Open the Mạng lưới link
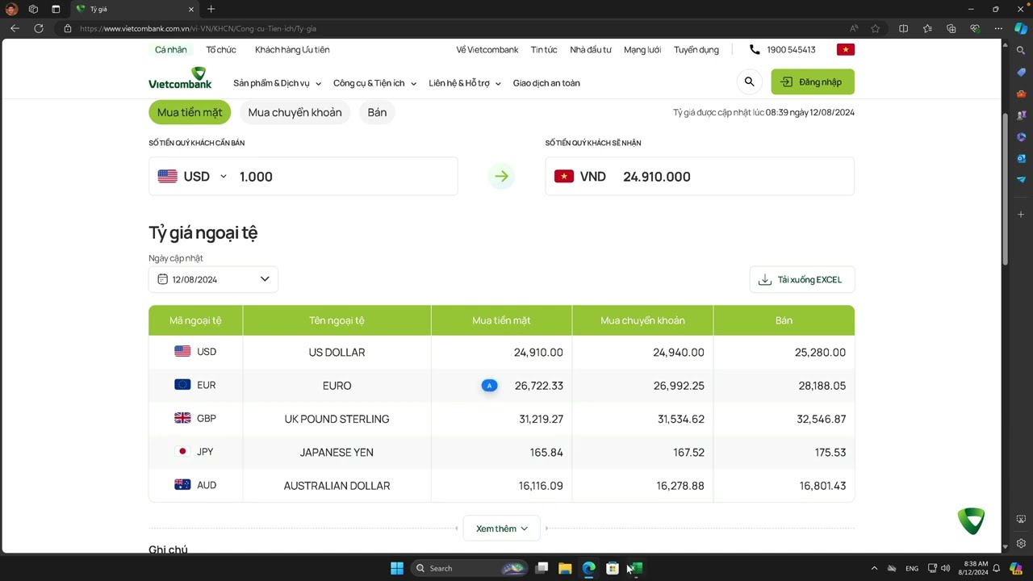 coord(642,49)
